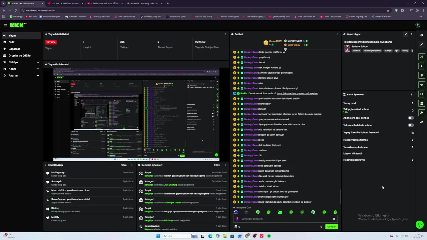Click the Turkish tag chip

pyautogui.click(x=356, y=51)
